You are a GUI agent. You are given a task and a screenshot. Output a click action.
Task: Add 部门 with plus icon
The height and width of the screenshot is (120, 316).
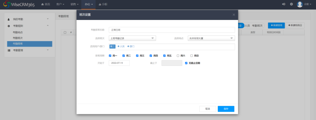coord(131,47)
